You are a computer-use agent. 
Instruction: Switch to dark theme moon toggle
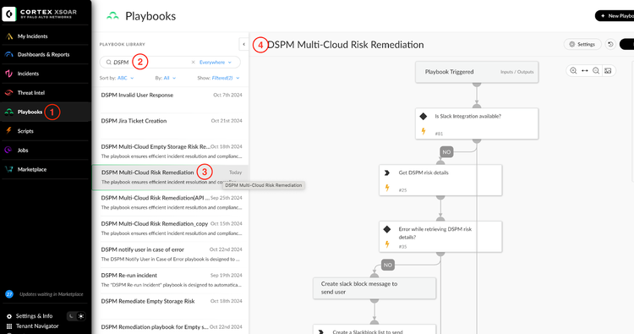(x=71, y=316)
